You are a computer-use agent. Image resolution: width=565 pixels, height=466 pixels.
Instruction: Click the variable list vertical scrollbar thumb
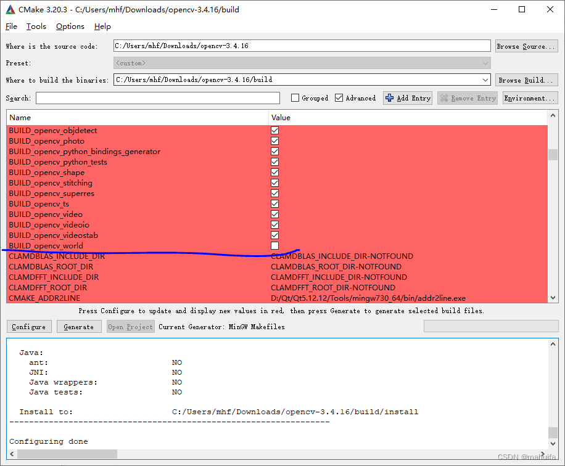click(x=553, y=155)
